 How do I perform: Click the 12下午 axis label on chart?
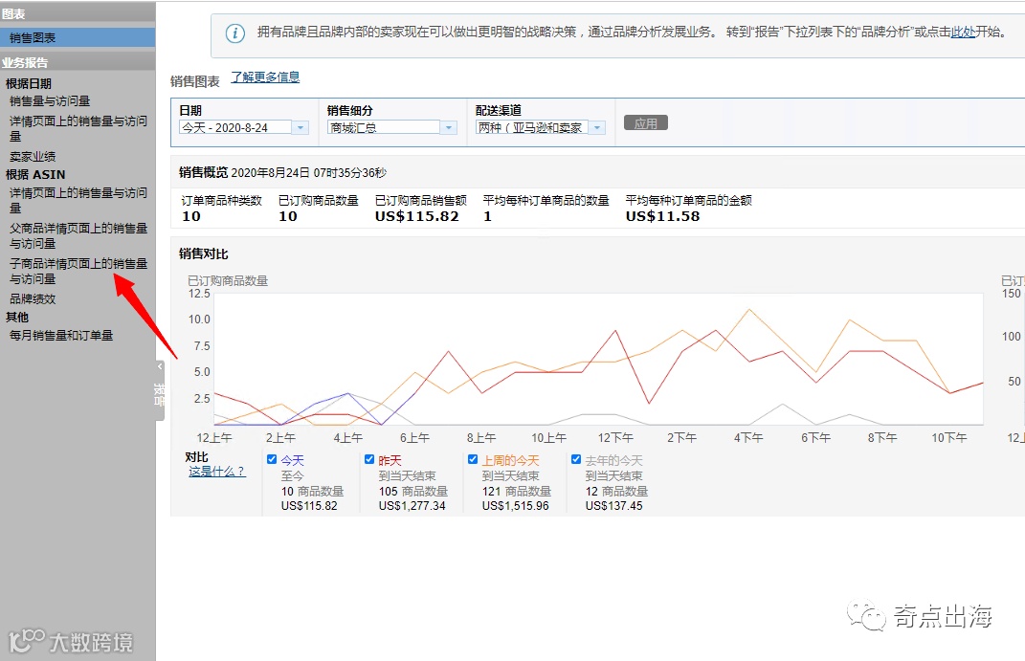point(615,437)
